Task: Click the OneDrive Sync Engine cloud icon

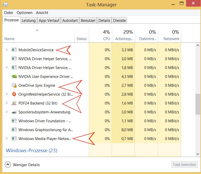Action: [x=14, y=85]
